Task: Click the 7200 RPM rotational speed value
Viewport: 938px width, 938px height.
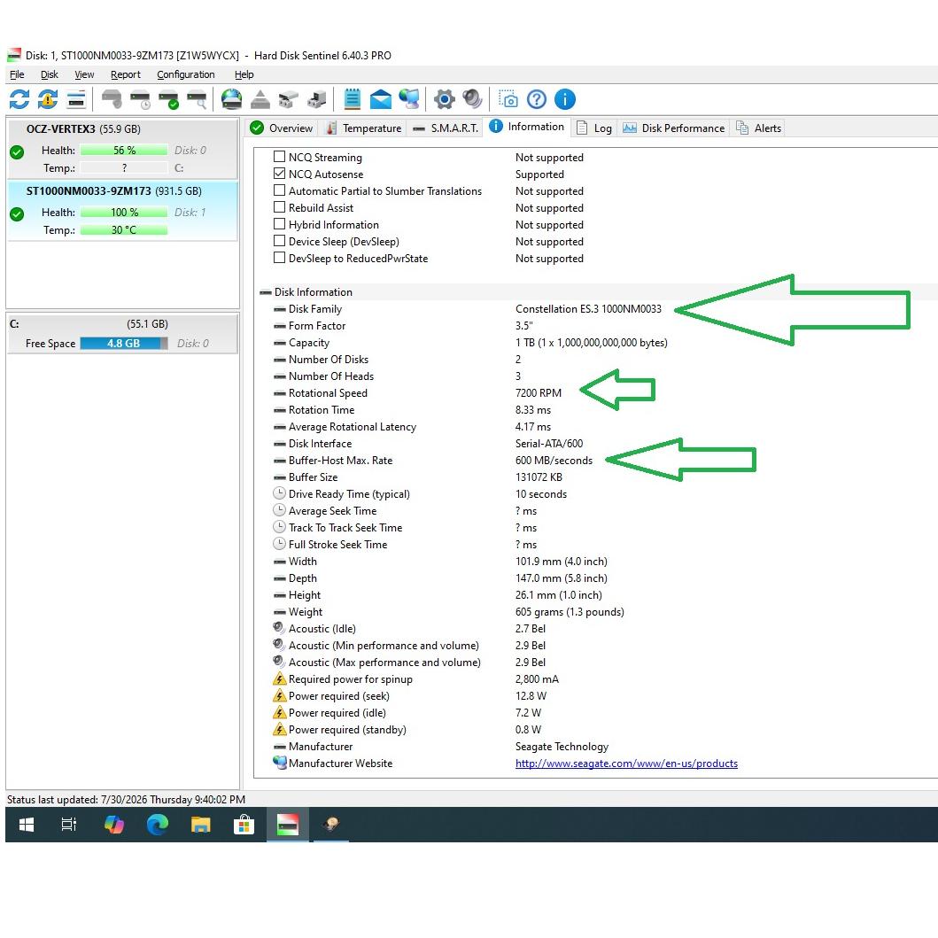Action: [x=539, y=393]
